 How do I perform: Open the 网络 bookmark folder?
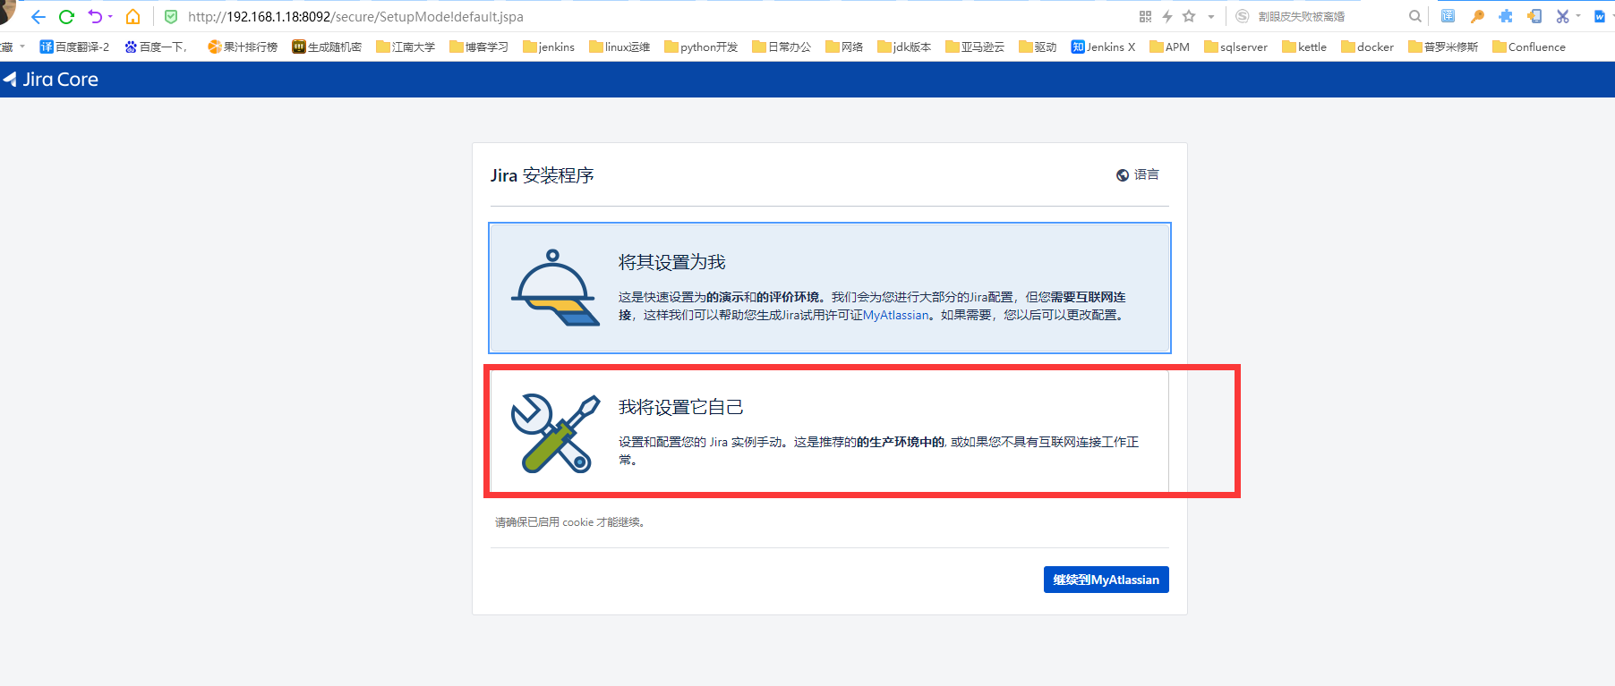click(844, 47)
